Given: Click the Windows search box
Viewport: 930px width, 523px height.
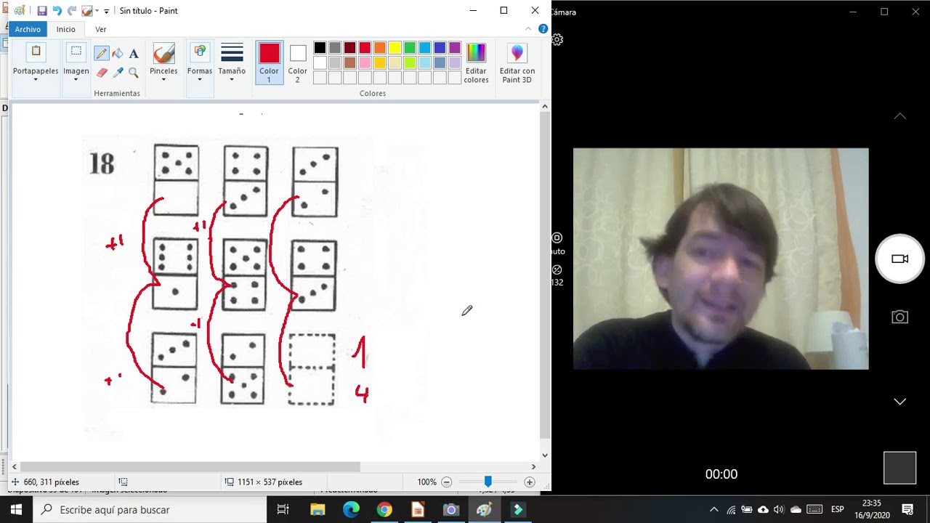Looking at the screenshot, I should (150, 509).
